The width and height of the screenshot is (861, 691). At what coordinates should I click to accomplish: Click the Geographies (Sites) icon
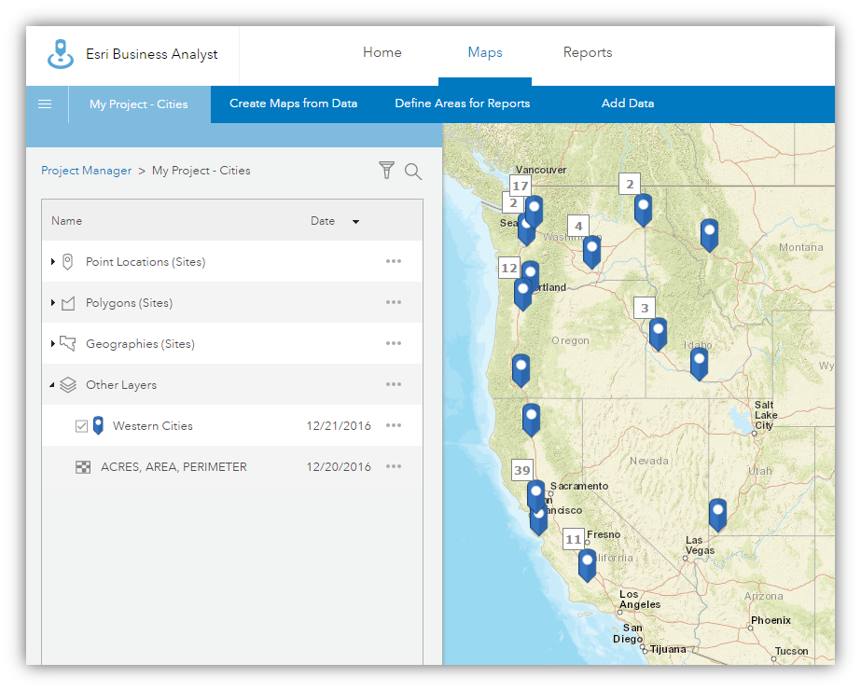[67, 343]
